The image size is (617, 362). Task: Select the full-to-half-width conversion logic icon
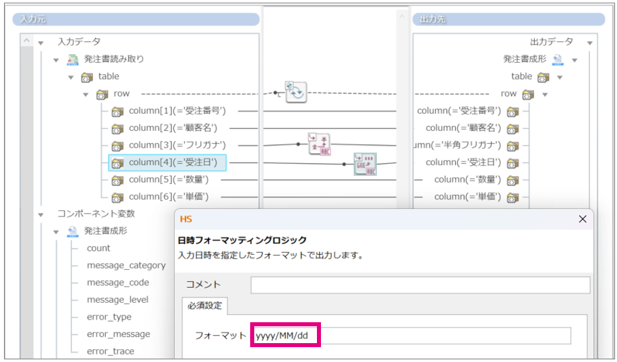click(319, 144)
